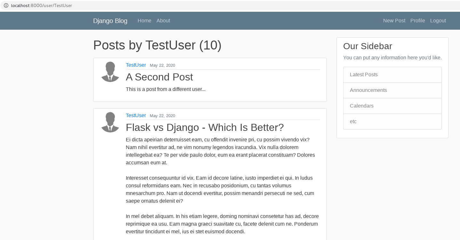Click TestUser author link on A Second Post
The height and width of the screenshot is (240, 460).
point(136,65)
